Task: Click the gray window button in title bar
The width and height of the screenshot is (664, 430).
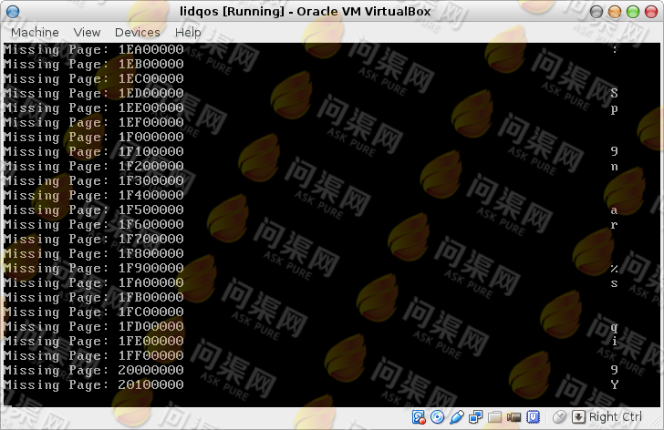Action: click(597, 12)
